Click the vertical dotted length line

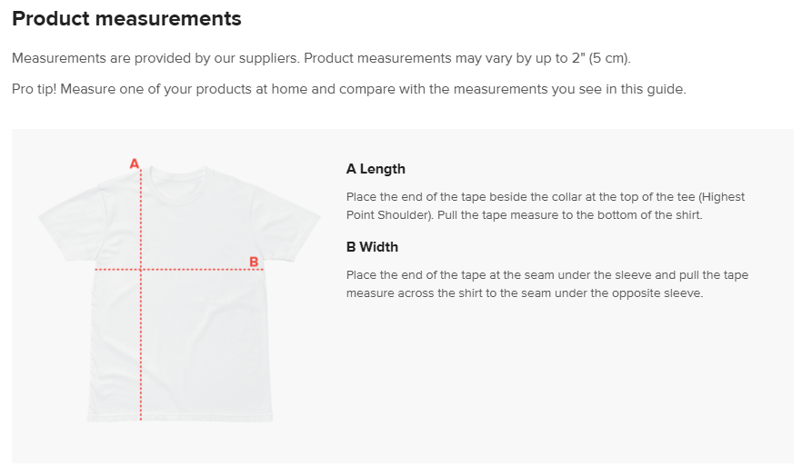coord(141,295)
